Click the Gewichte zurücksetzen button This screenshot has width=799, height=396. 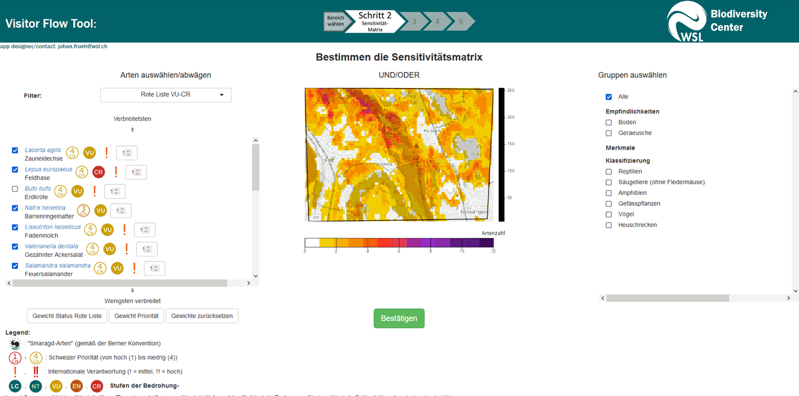pos(202,316)
